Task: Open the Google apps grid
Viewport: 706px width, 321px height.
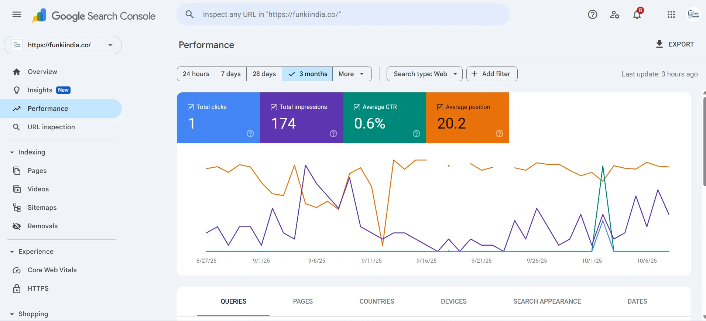Action: [671, 14]
